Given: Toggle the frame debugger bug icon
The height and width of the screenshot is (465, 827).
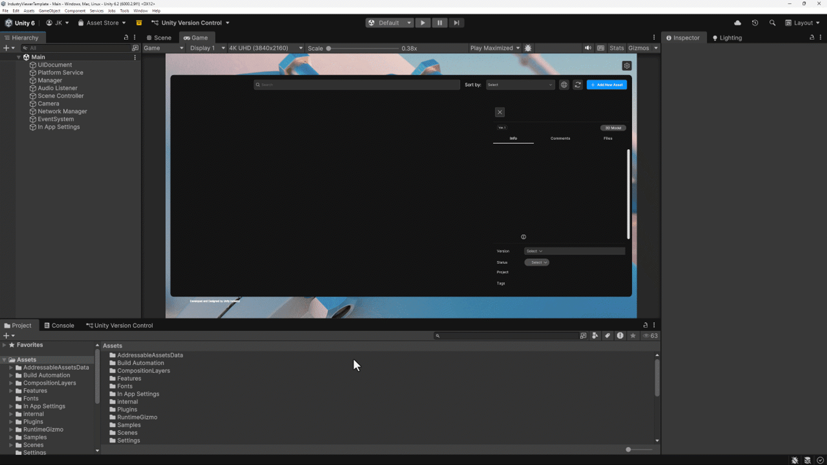Looking at the screenshot, I should [528, 48].
